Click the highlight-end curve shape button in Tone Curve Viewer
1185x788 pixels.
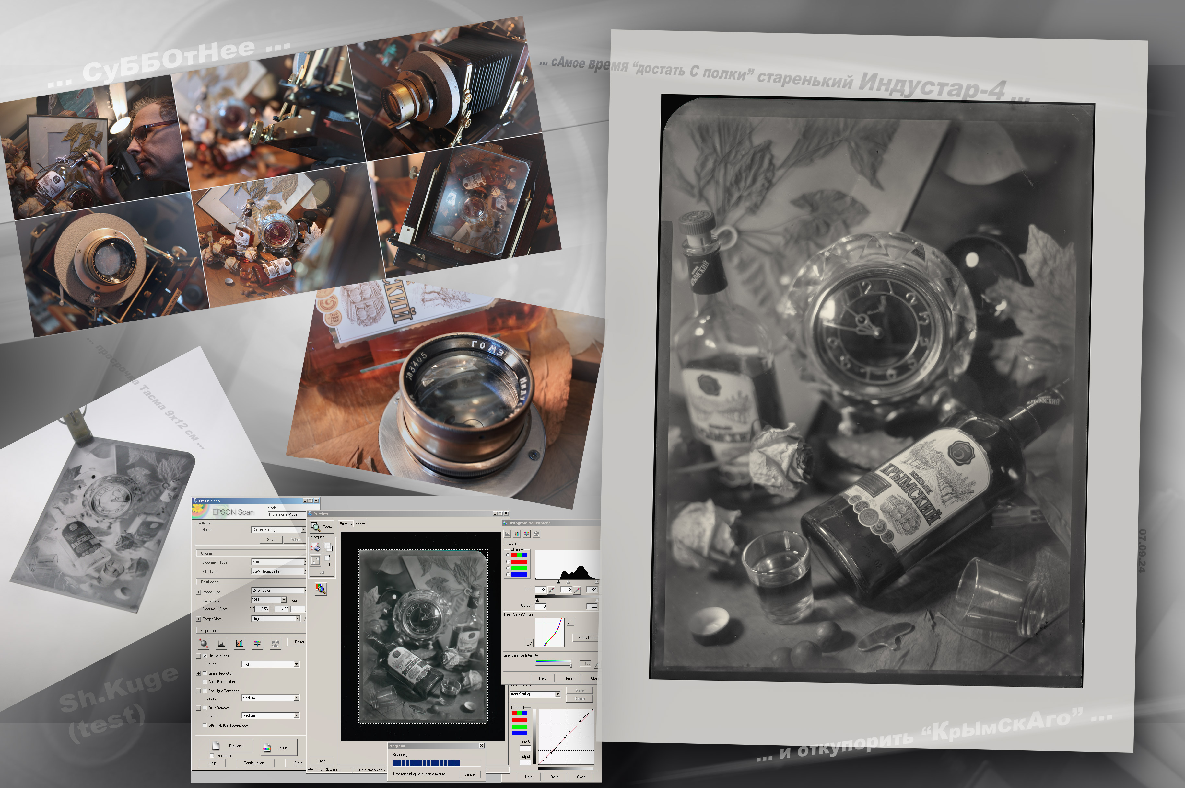coord(570,622)
